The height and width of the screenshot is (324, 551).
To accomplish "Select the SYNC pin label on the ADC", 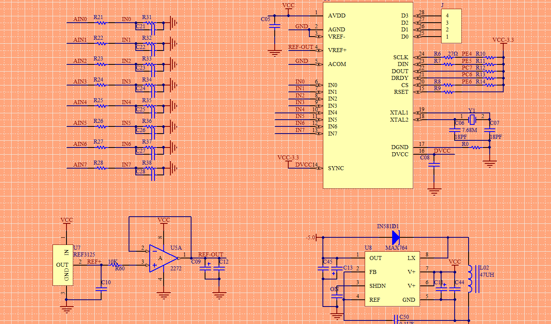I will click(x=336, y=168).
